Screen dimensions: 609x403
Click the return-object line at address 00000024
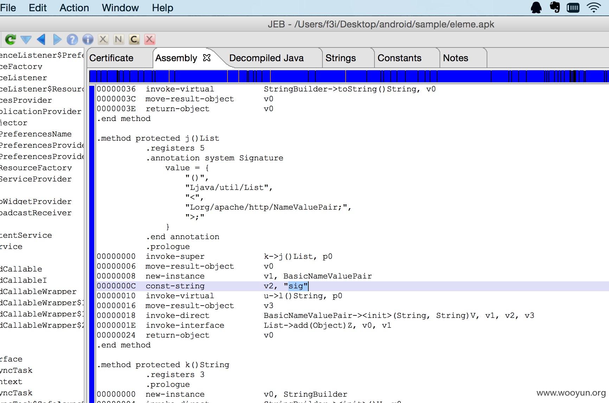click(x=185, y=335)
